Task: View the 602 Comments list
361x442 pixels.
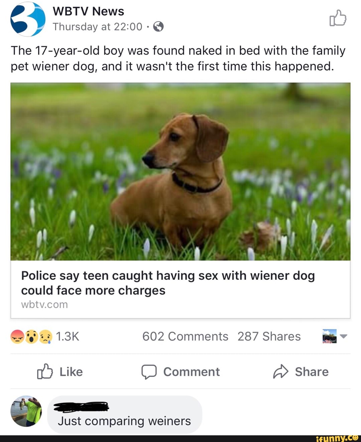Action: click(x=185, y=336)
